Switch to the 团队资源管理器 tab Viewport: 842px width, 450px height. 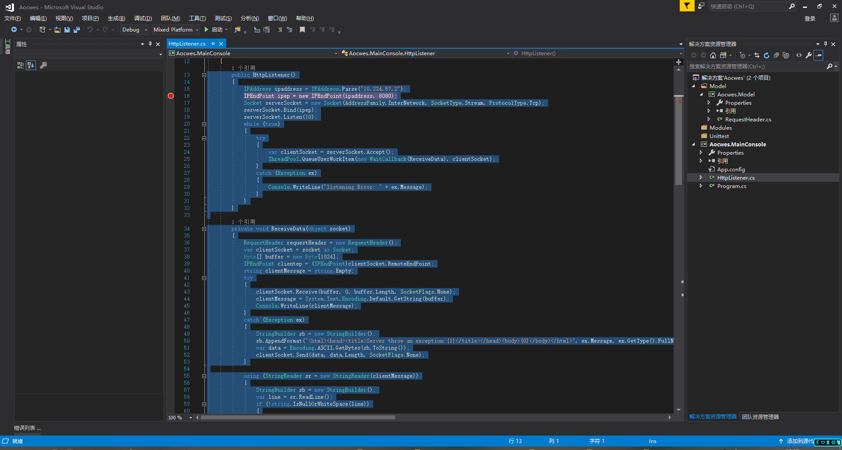click(760, 417)
